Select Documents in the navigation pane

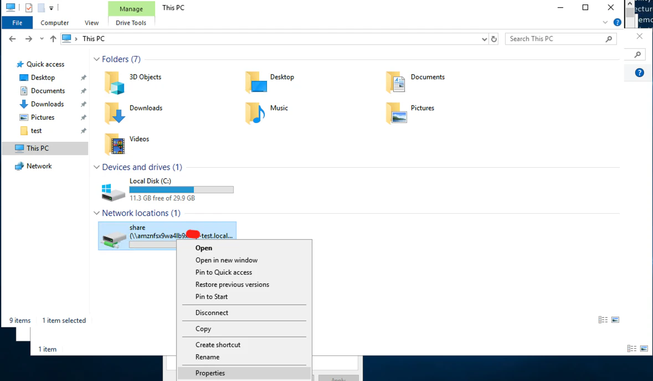pos(48,91)
